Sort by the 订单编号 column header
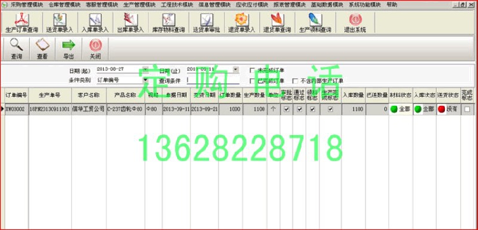 [17, 96]
